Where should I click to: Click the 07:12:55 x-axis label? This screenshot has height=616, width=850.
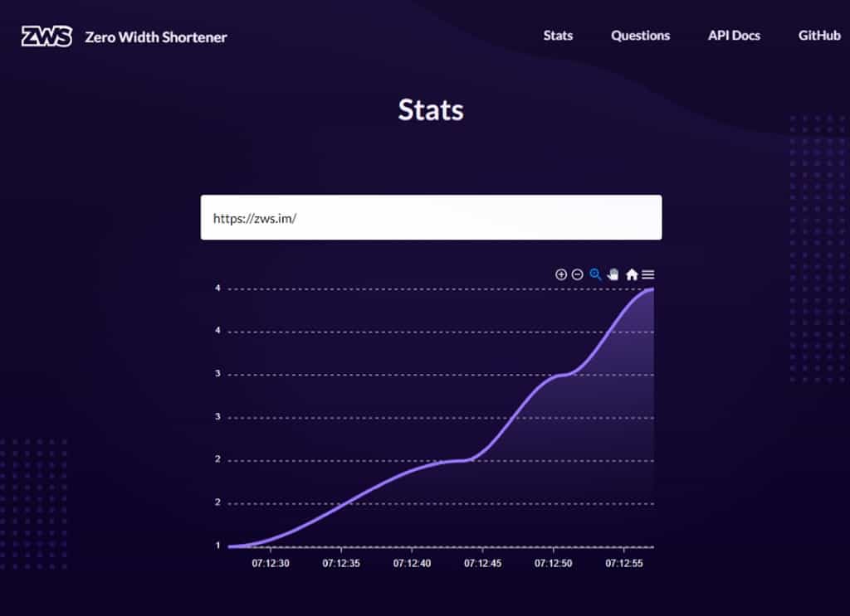pyautogui.click(x=624, y=563)
